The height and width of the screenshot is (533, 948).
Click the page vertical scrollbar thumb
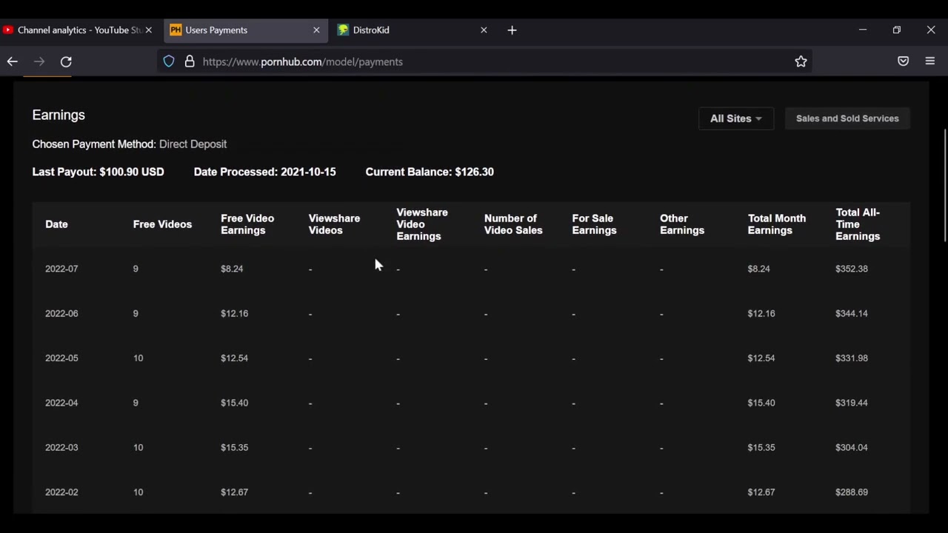coord(944,185)
